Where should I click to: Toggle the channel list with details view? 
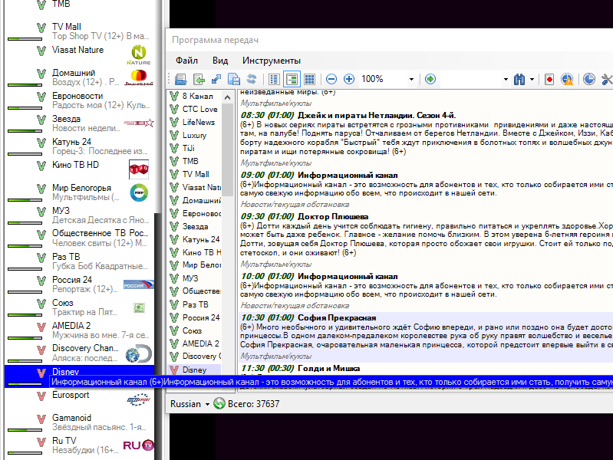tap(292, 79)
